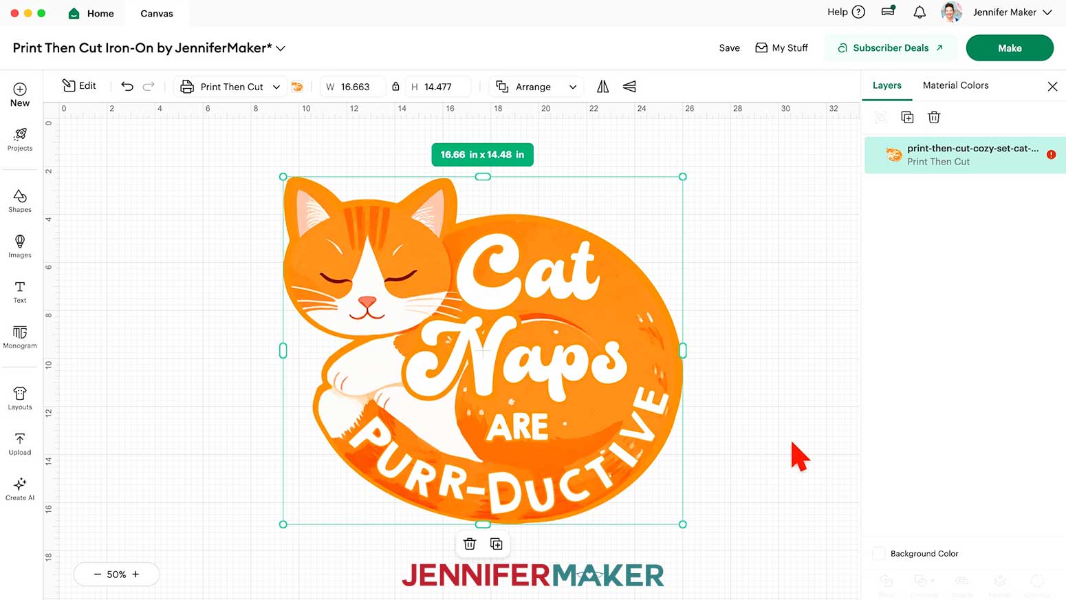1066x600 pixels.
Task: Click the cat thumbnail in the layer row
Action: pos(893,155)
